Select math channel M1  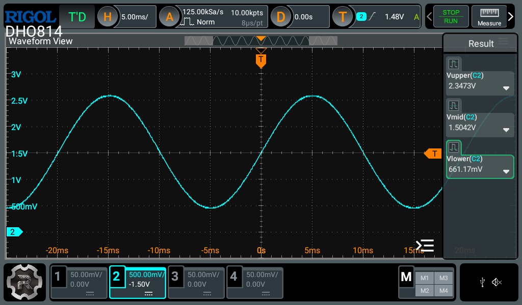point(425,278)
